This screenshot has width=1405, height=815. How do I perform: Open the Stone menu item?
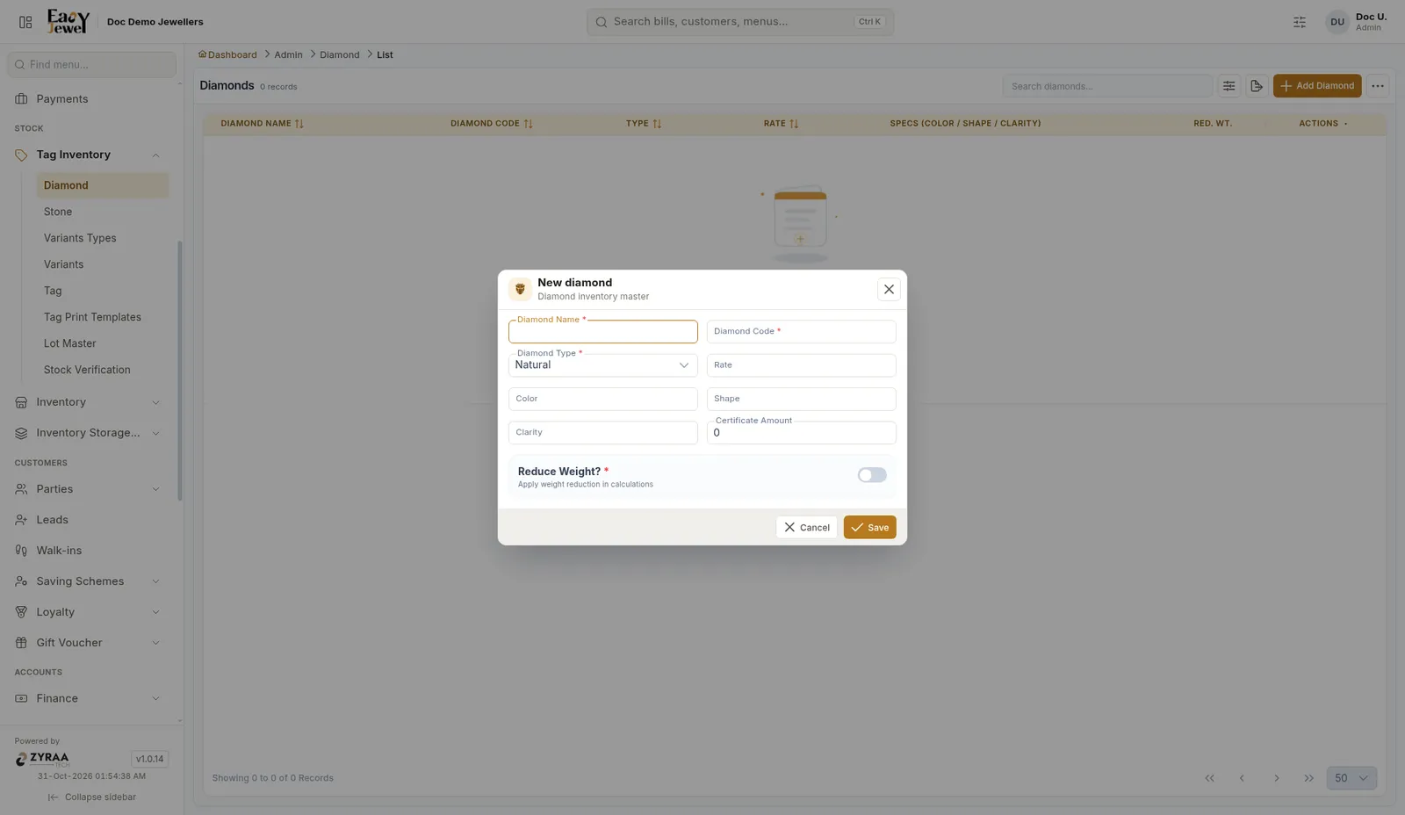(102, 212)
